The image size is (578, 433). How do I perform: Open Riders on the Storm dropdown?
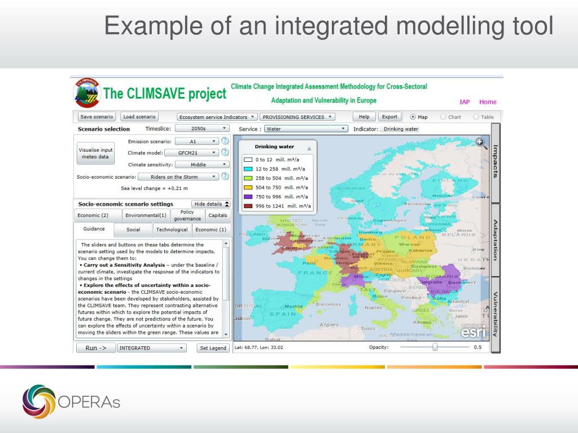click(x=178, y=176)
